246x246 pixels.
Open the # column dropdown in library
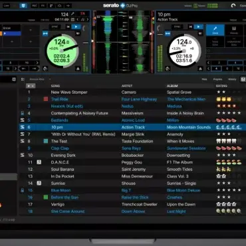click(x=31, y=86)
